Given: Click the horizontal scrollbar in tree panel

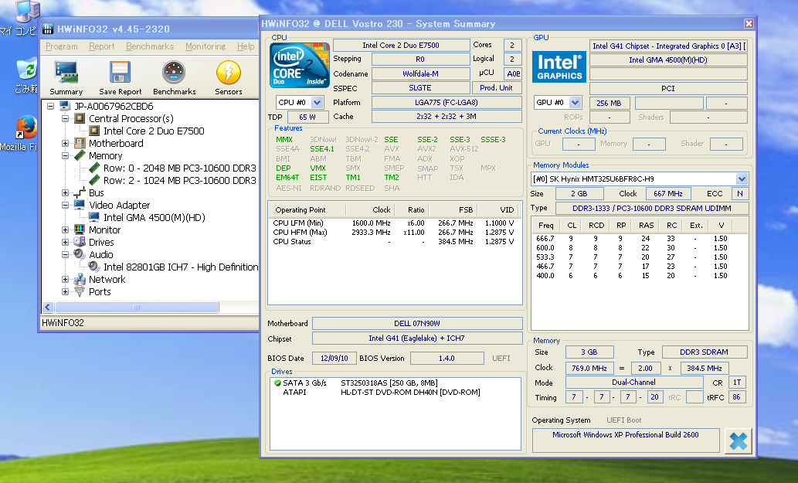Looking at the screenshot, I should [x=136, y=308].
